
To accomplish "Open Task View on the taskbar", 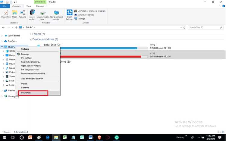I will [x=13, y=138].
